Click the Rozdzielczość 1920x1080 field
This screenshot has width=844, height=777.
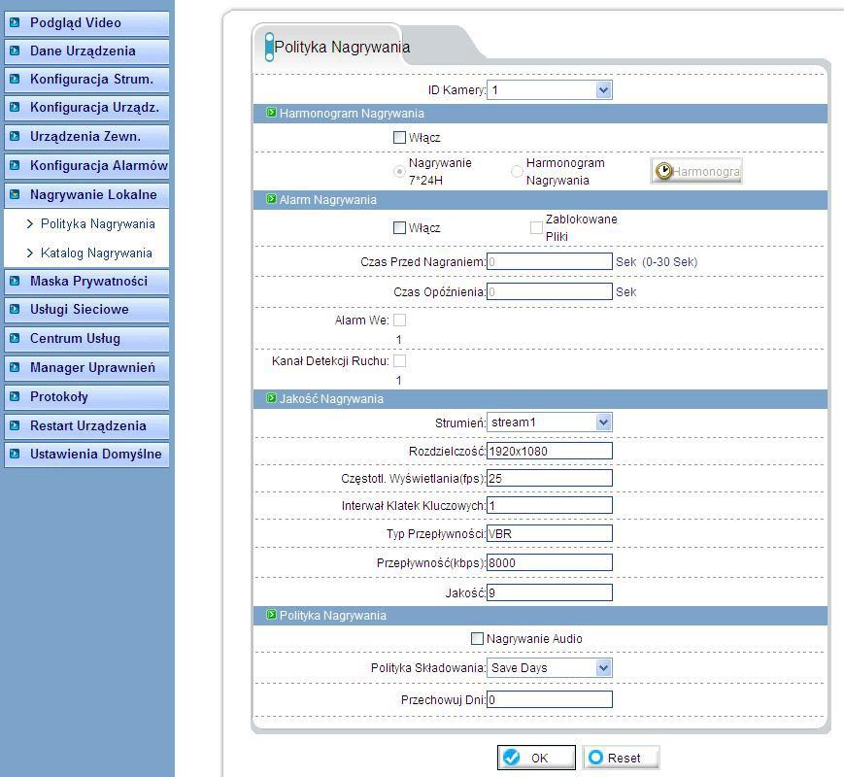pos(549,452)
